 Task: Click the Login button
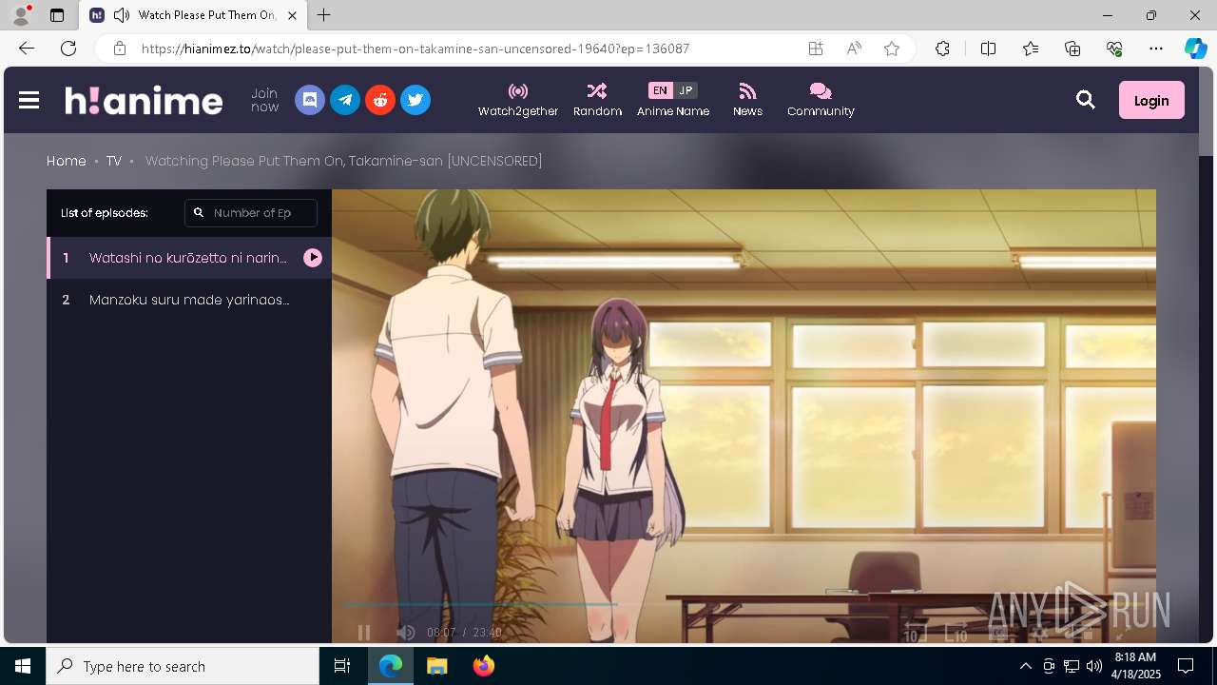[x=1151, y=100]
